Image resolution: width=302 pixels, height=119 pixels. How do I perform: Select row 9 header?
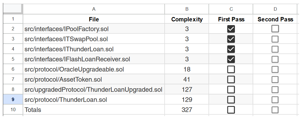point(13,100)
